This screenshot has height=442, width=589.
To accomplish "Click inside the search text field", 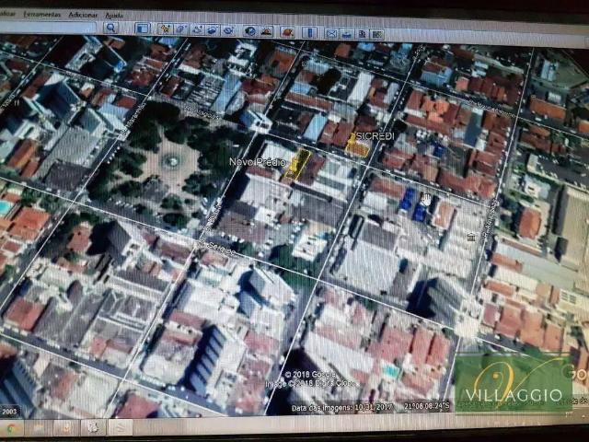I will point(47,27).
